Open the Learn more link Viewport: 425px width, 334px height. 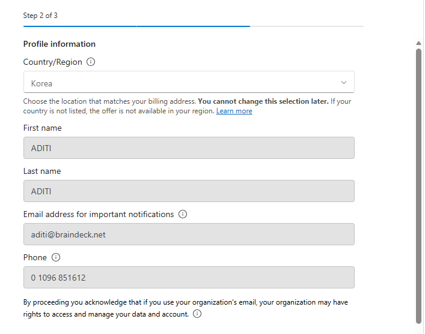click(x=234, y=111)
